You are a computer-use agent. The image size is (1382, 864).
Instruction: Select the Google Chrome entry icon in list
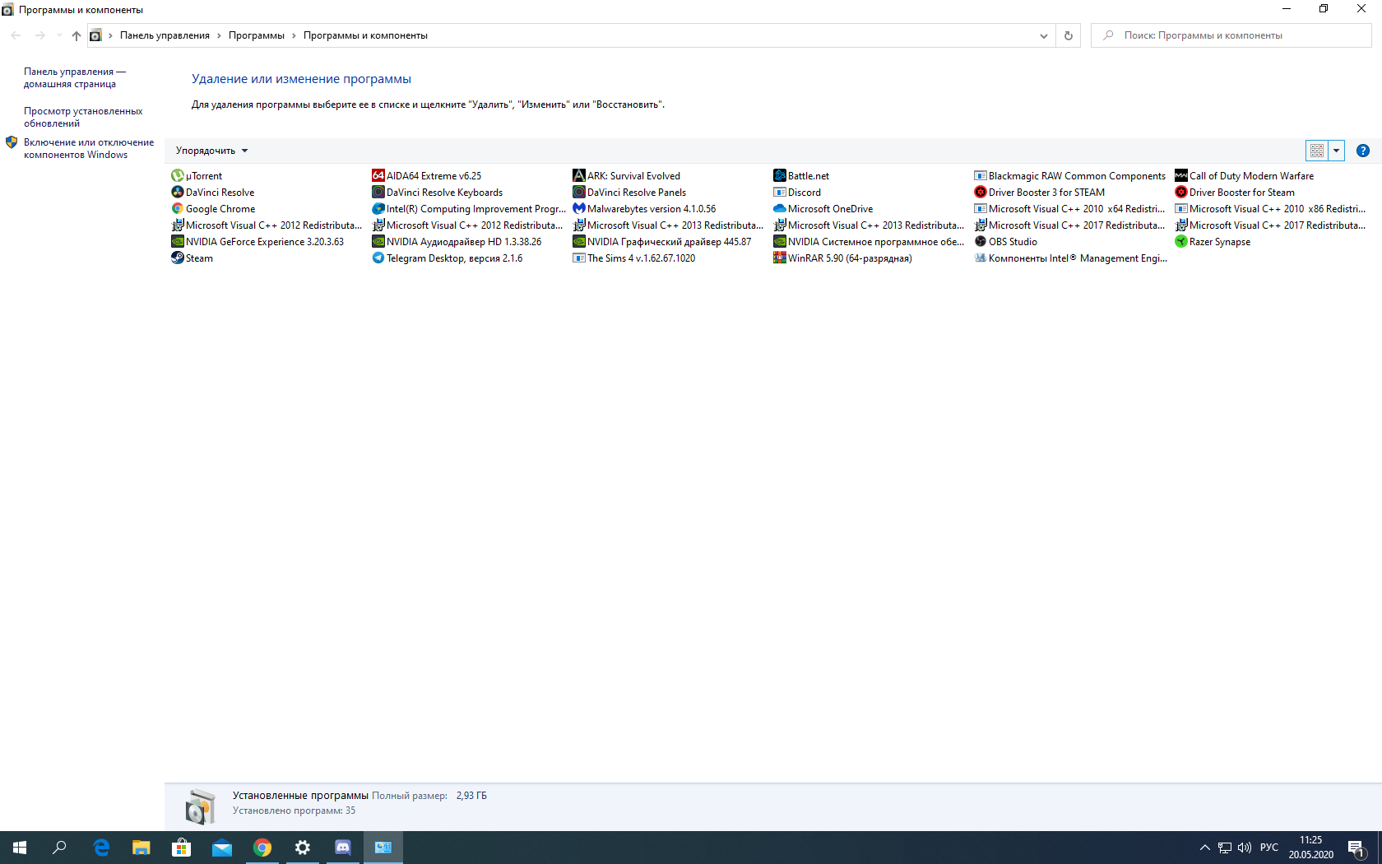[178, 208]
